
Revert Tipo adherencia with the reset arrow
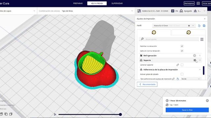[178, 79]
